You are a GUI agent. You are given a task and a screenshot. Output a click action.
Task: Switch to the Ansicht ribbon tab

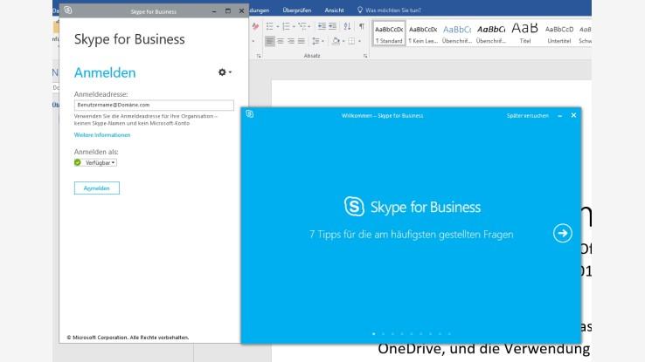[x=334, y=10]
